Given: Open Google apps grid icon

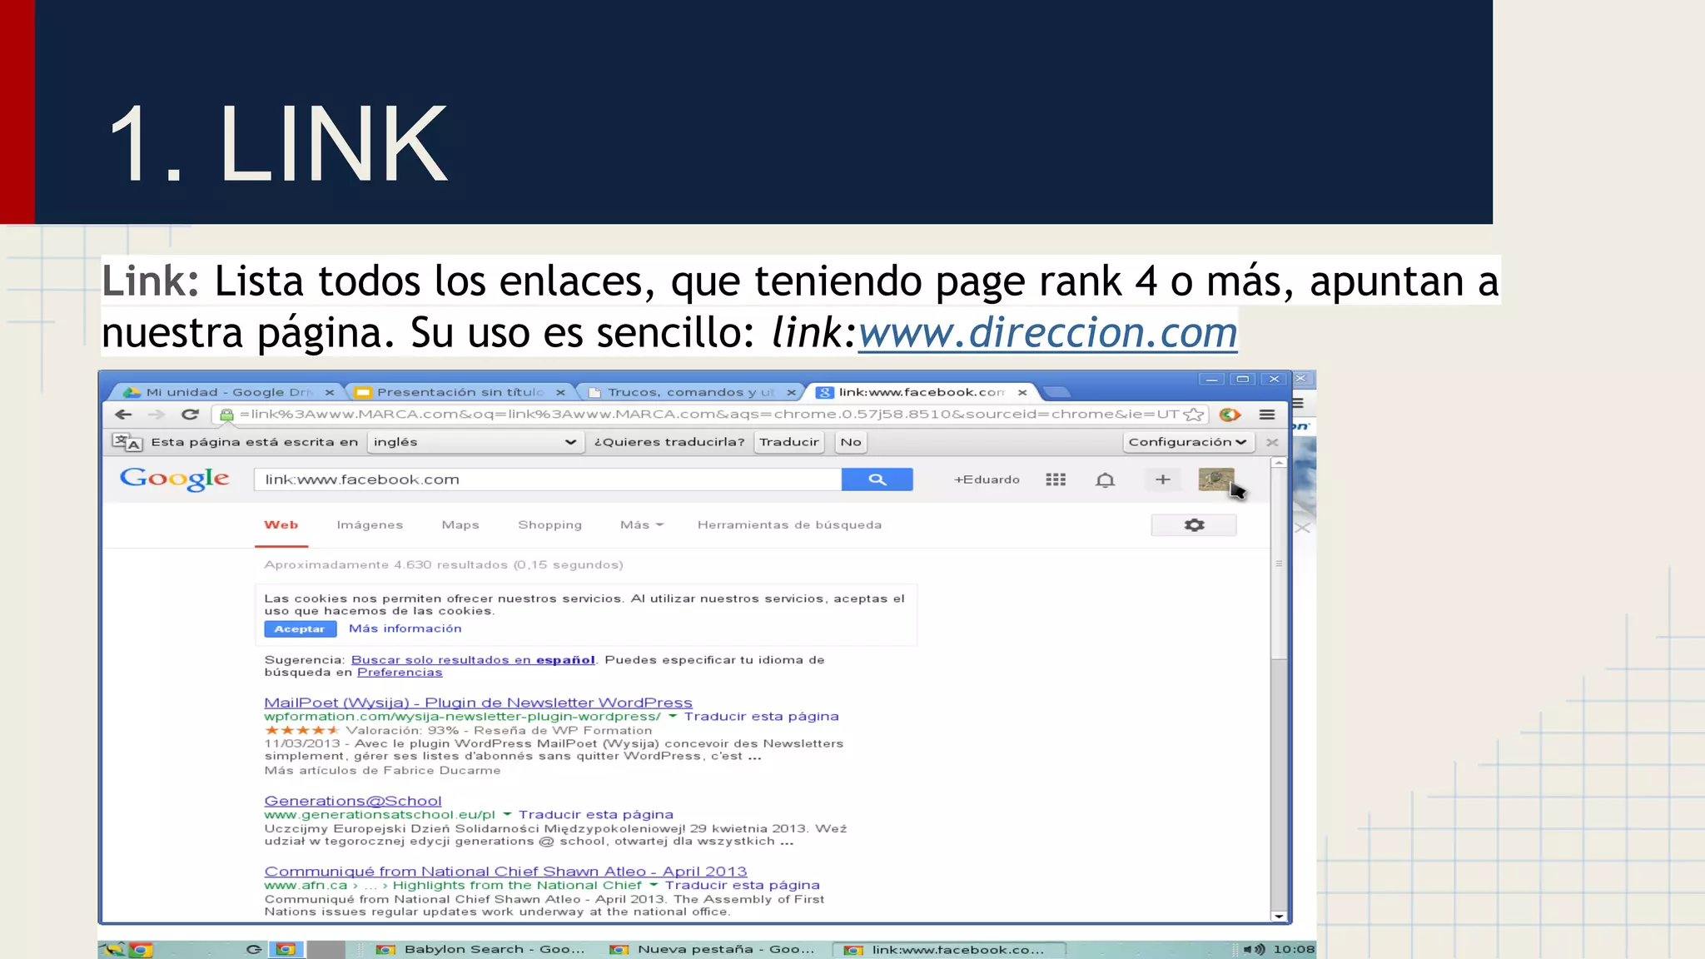Looking at the screenshot, I should point(1056,479).
